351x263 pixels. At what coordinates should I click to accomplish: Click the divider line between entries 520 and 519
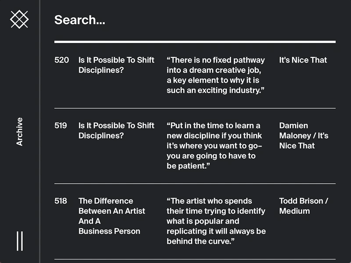point(195,108)
